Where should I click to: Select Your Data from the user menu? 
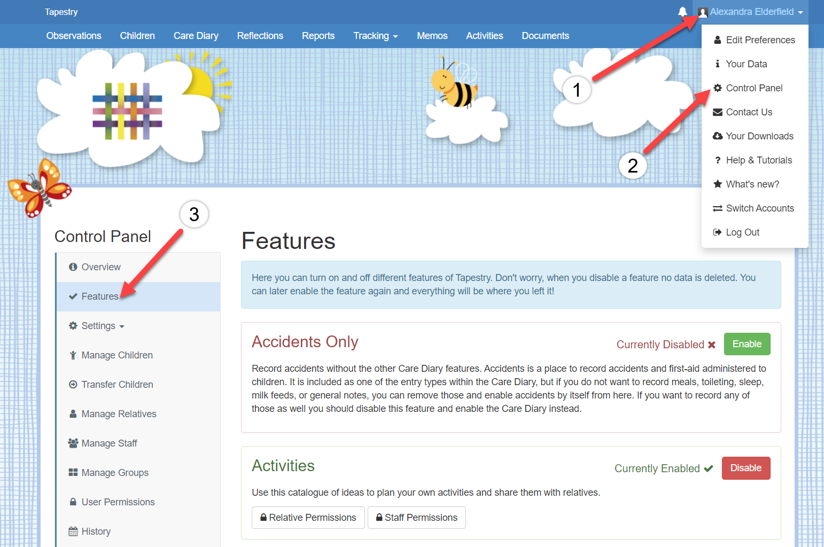(755, 64)
